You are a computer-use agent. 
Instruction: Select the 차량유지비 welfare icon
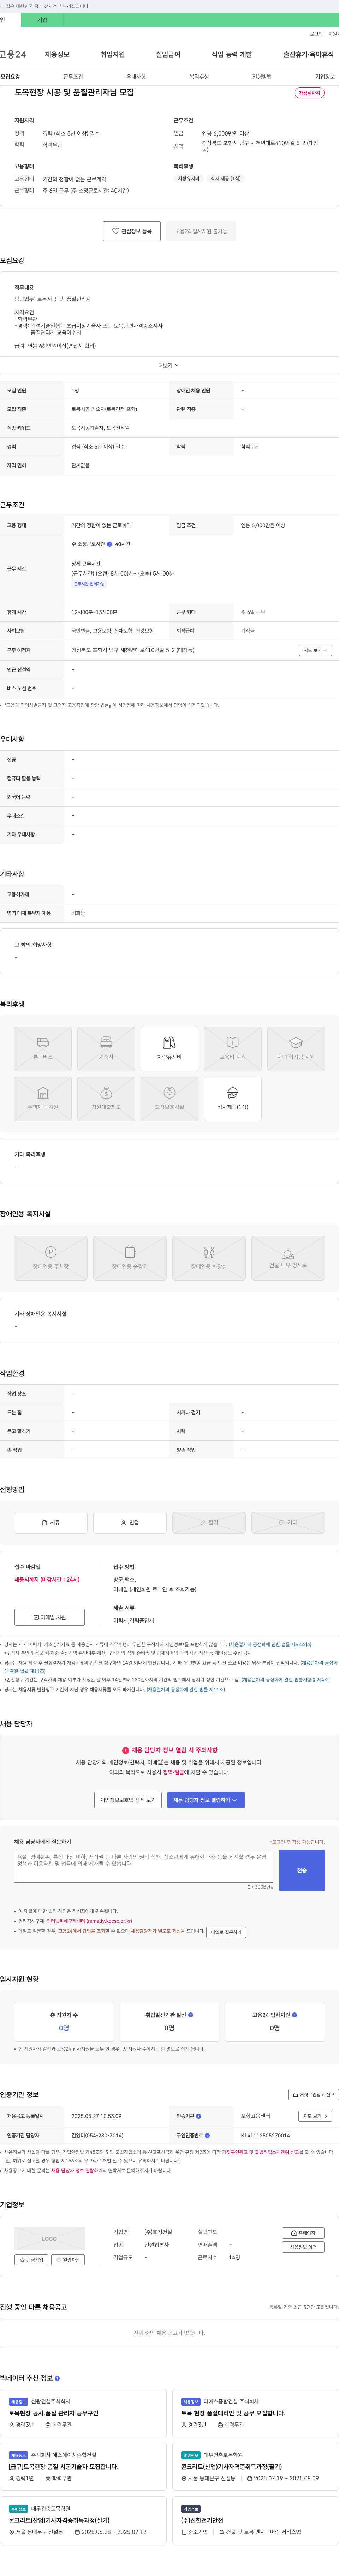[x=169, y=1049]
